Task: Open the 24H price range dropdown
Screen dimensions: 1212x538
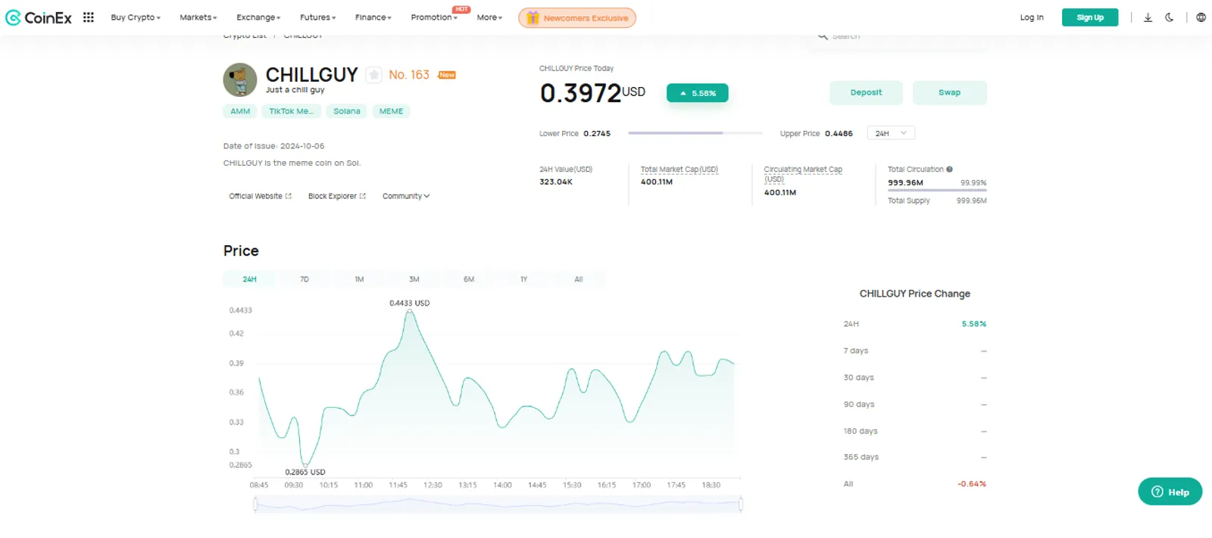Action: coord(891,133)
